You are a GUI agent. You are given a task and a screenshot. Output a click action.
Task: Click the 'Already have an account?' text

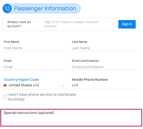(19, 24)
